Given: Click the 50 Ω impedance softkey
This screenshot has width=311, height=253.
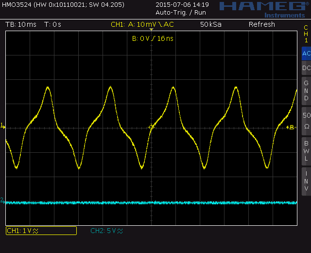Looking at the screenshot, I should click(x=306, y=121).
